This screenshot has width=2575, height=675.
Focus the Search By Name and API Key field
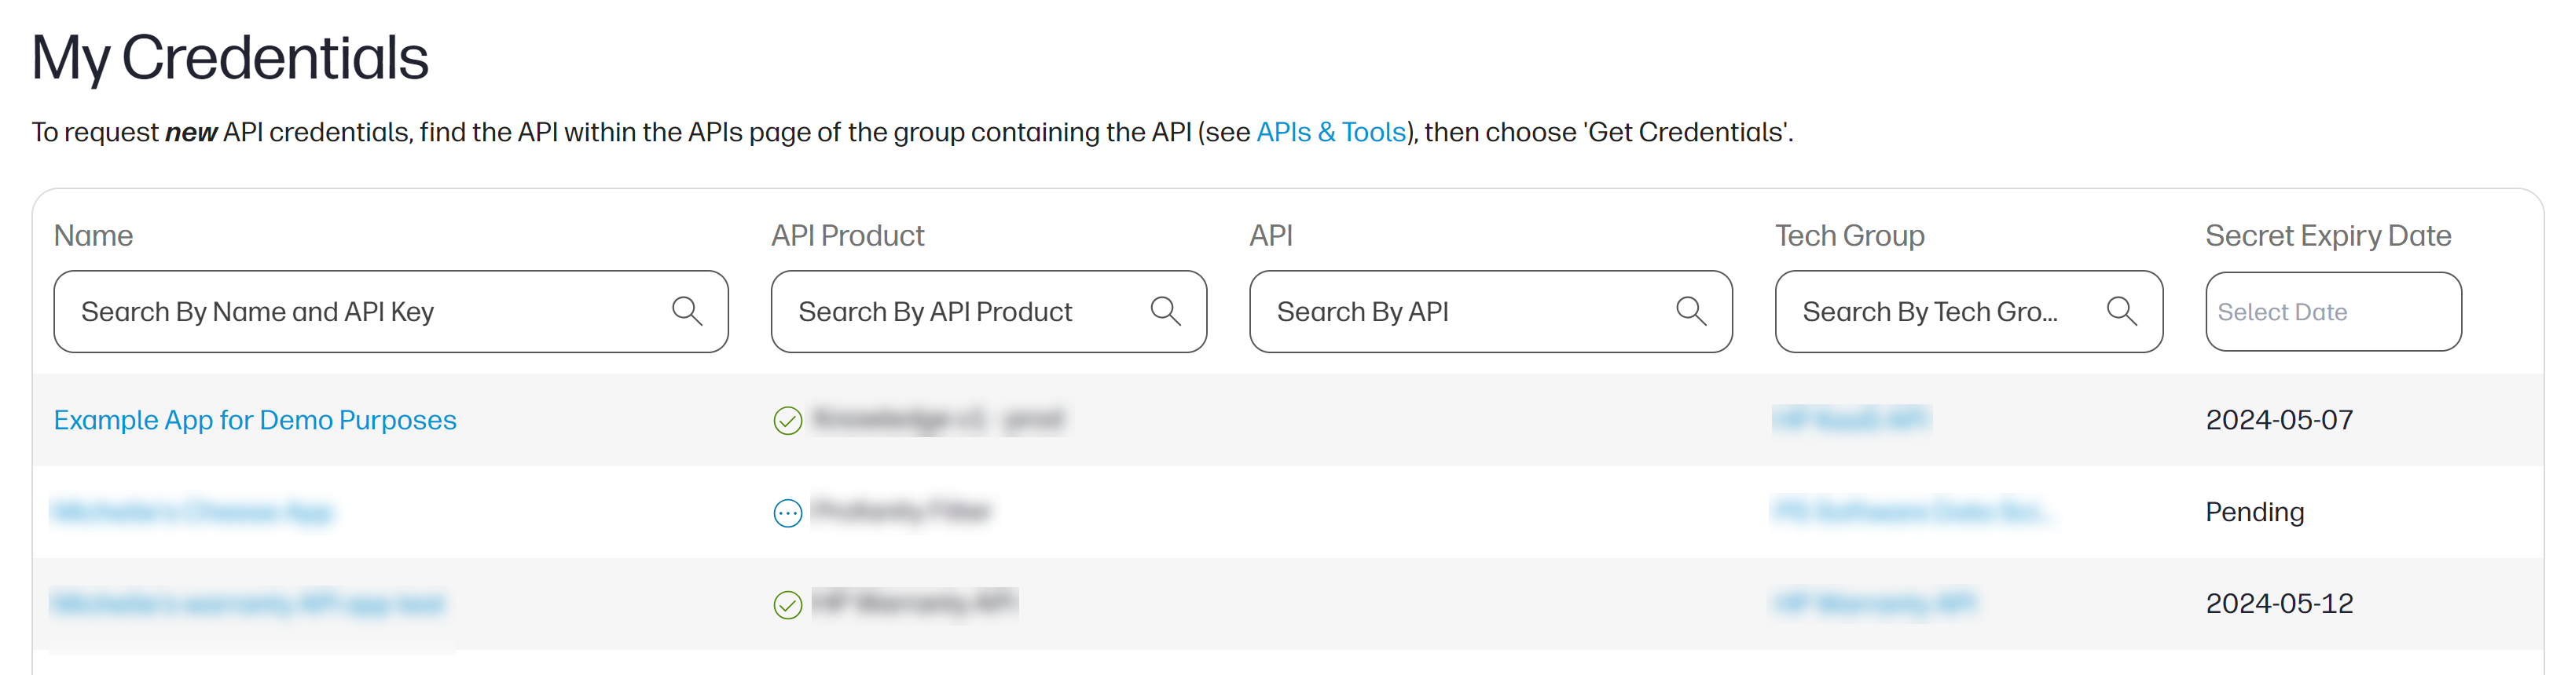tap(391, 312)
